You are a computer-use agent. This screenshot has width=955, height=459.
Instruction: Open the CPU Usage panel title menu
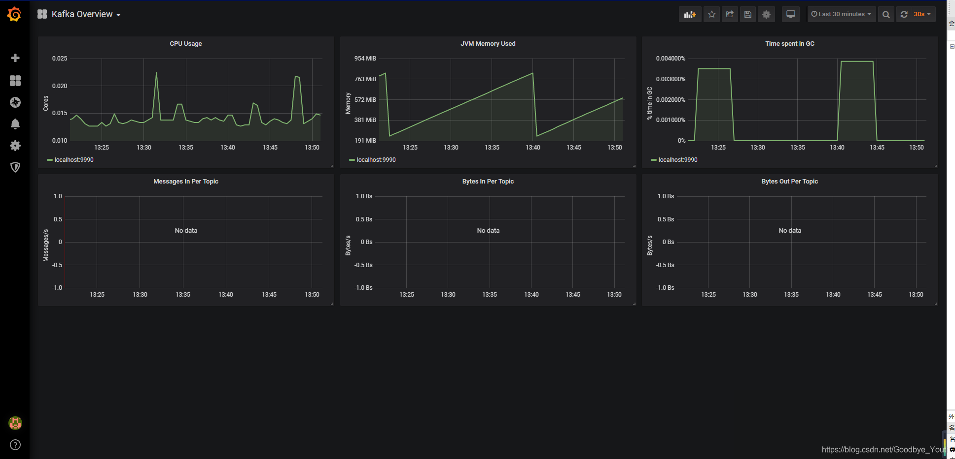click(x=186, y=44)
